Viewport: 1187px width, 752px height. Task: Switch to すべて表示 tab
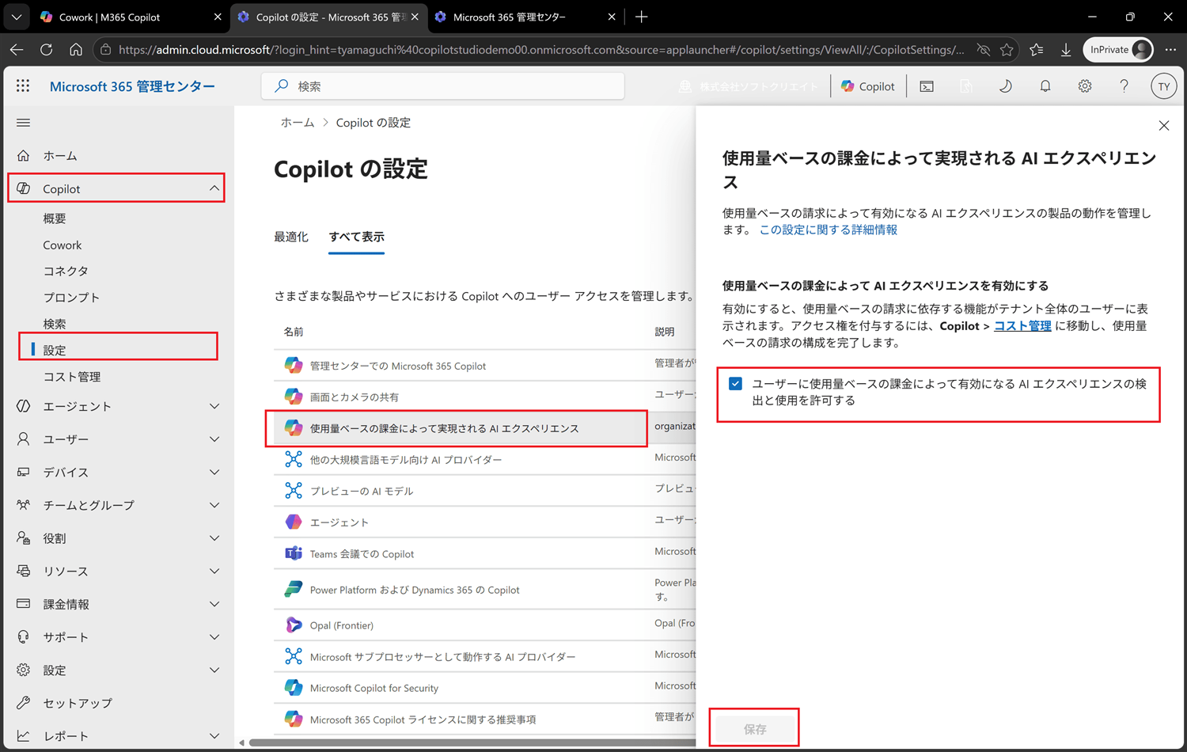357,237
